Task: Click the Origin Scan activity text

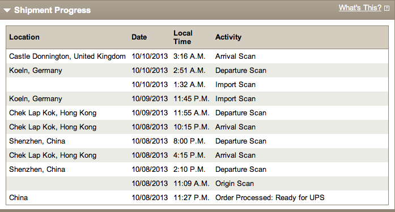Action: tap(234, 184)
